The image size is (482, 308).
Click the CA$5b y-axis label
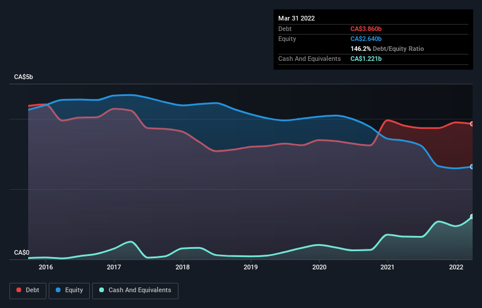point(23,77)
